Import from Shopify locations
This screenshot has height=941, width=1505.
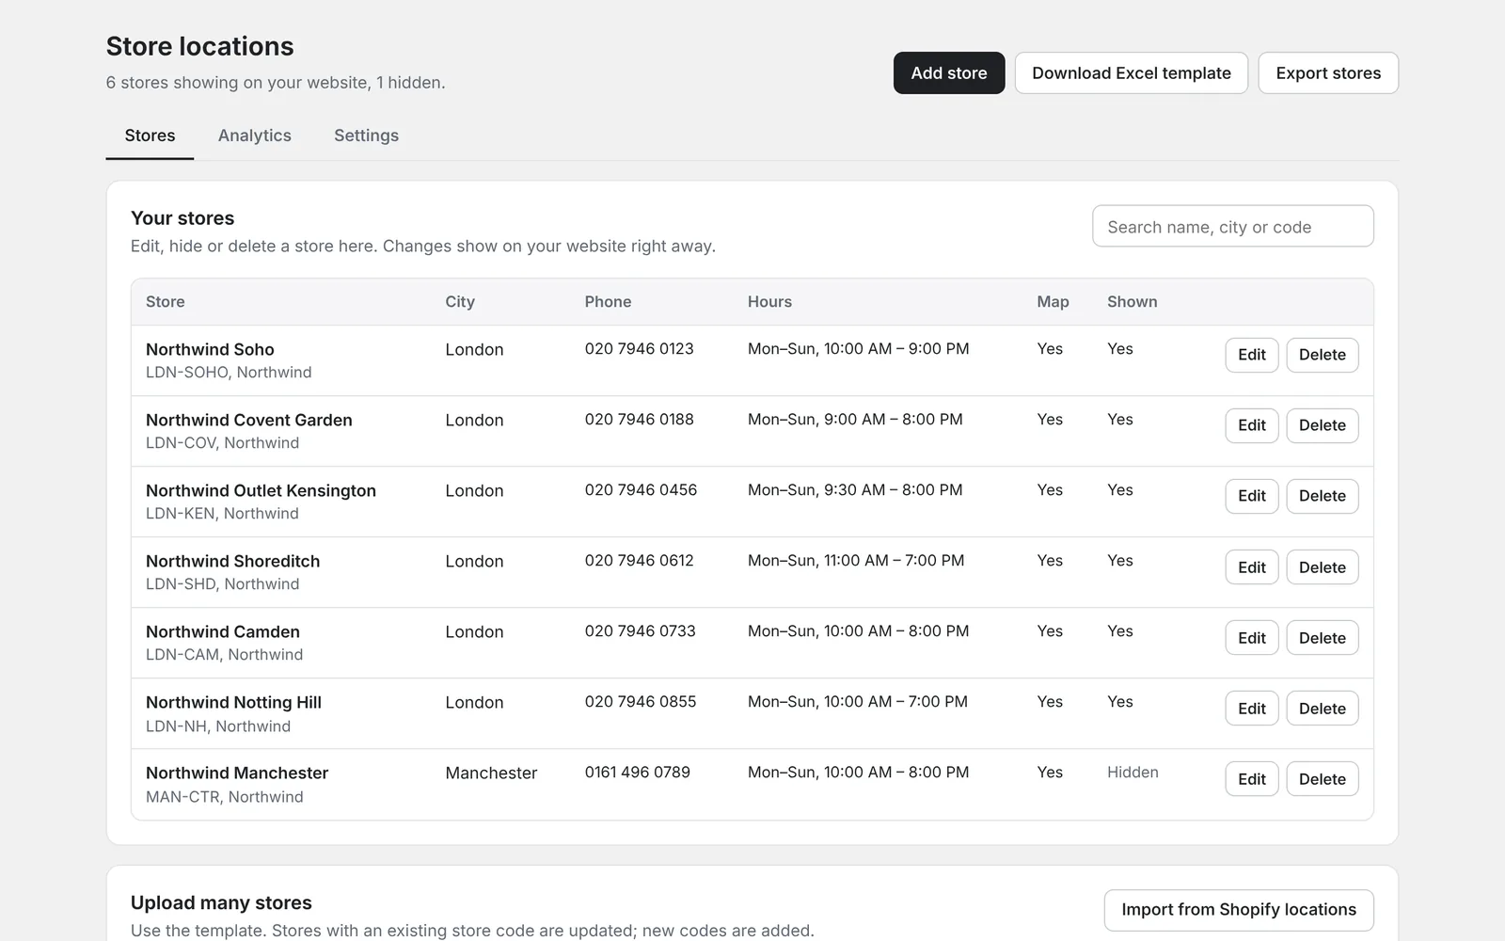click(1239, 910)
